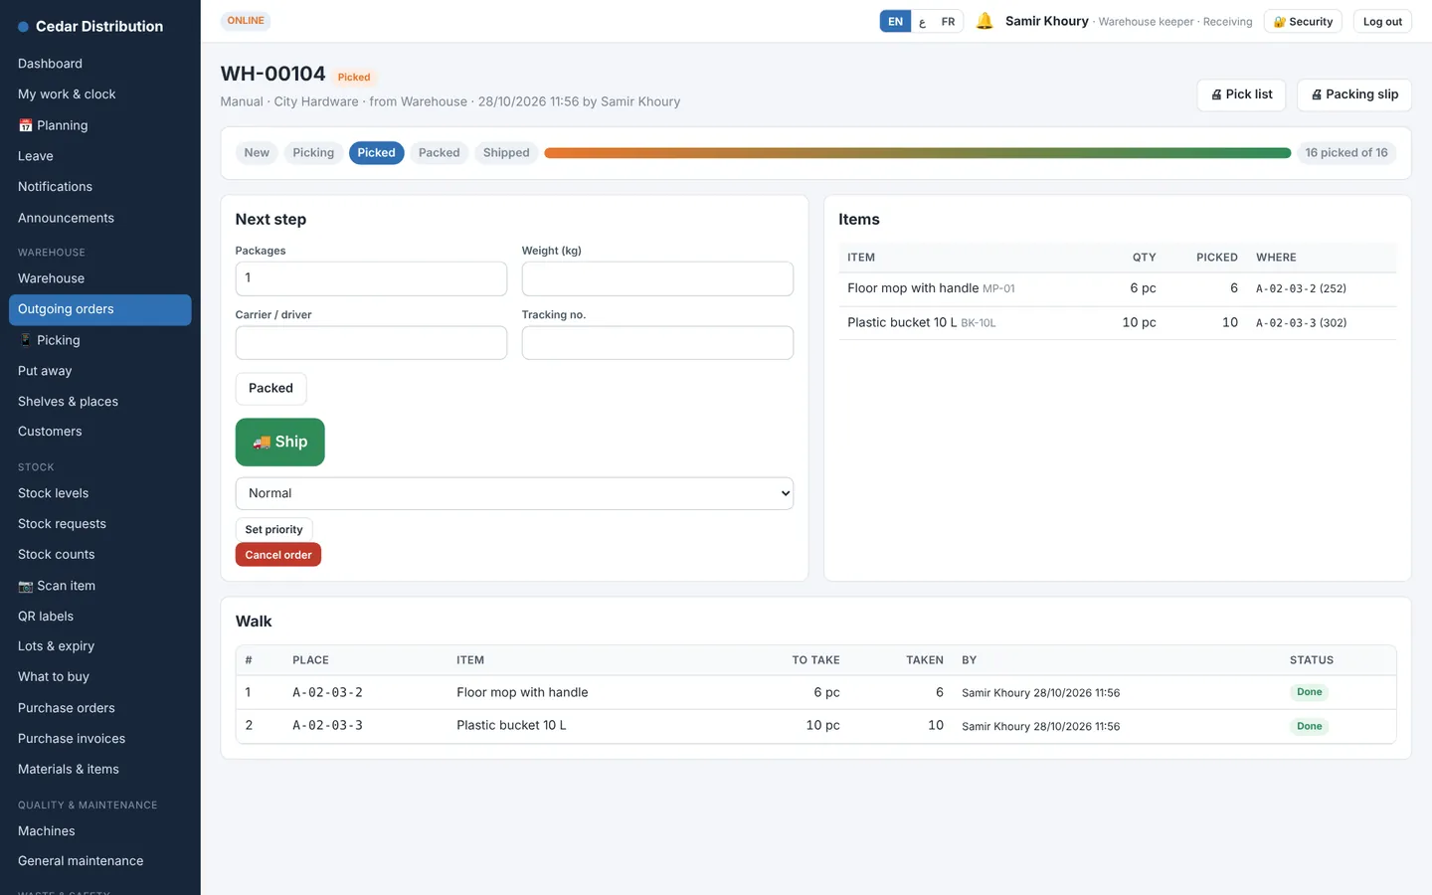The height and width of the screenshot is (895, 1432).
Task: Open the Normal priority dropdown
Action: 514,493
